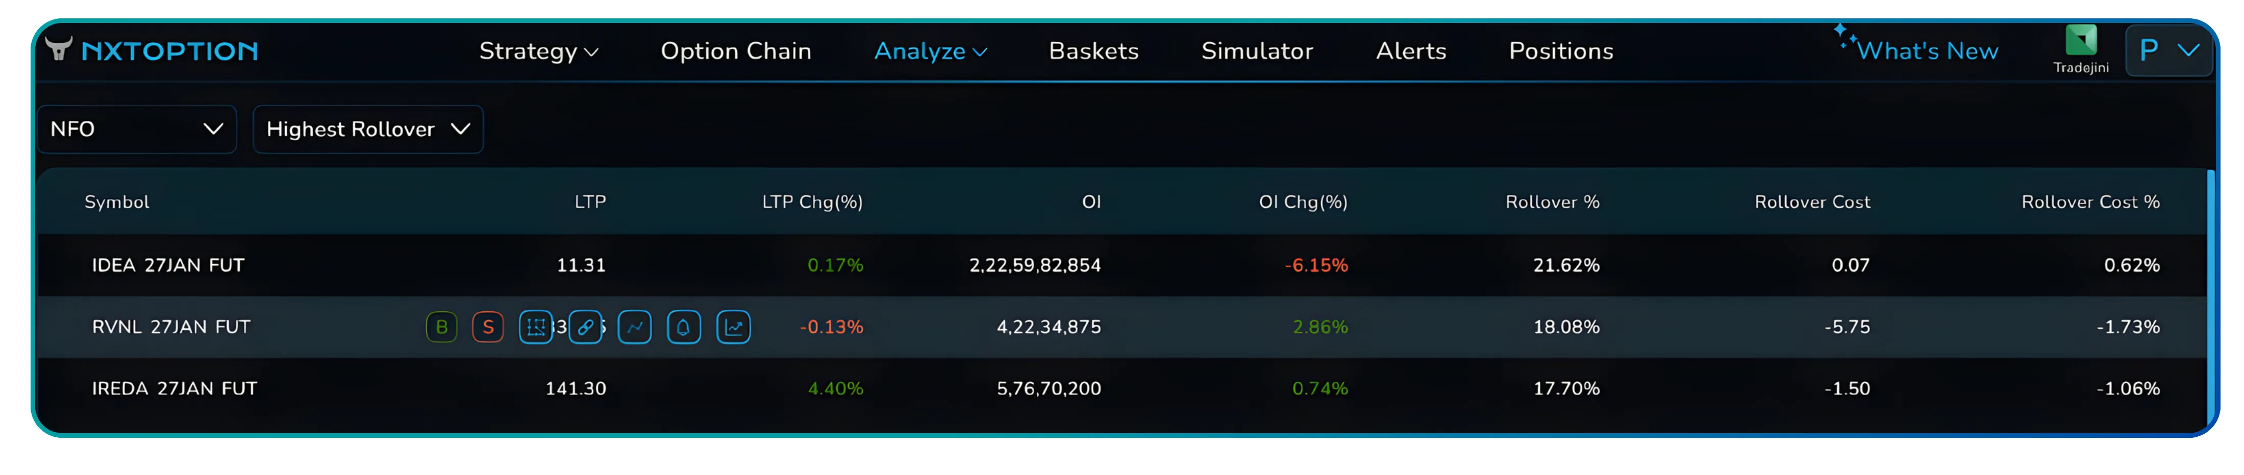Sort by the Rollover % column header
This screenshot has width=2244, height=475.
[x=1553, y=202]
